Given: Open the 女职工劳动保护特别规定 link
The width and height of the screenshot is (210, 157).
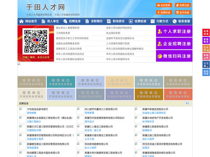Looking at the screenshot, I should pos(119,28).
